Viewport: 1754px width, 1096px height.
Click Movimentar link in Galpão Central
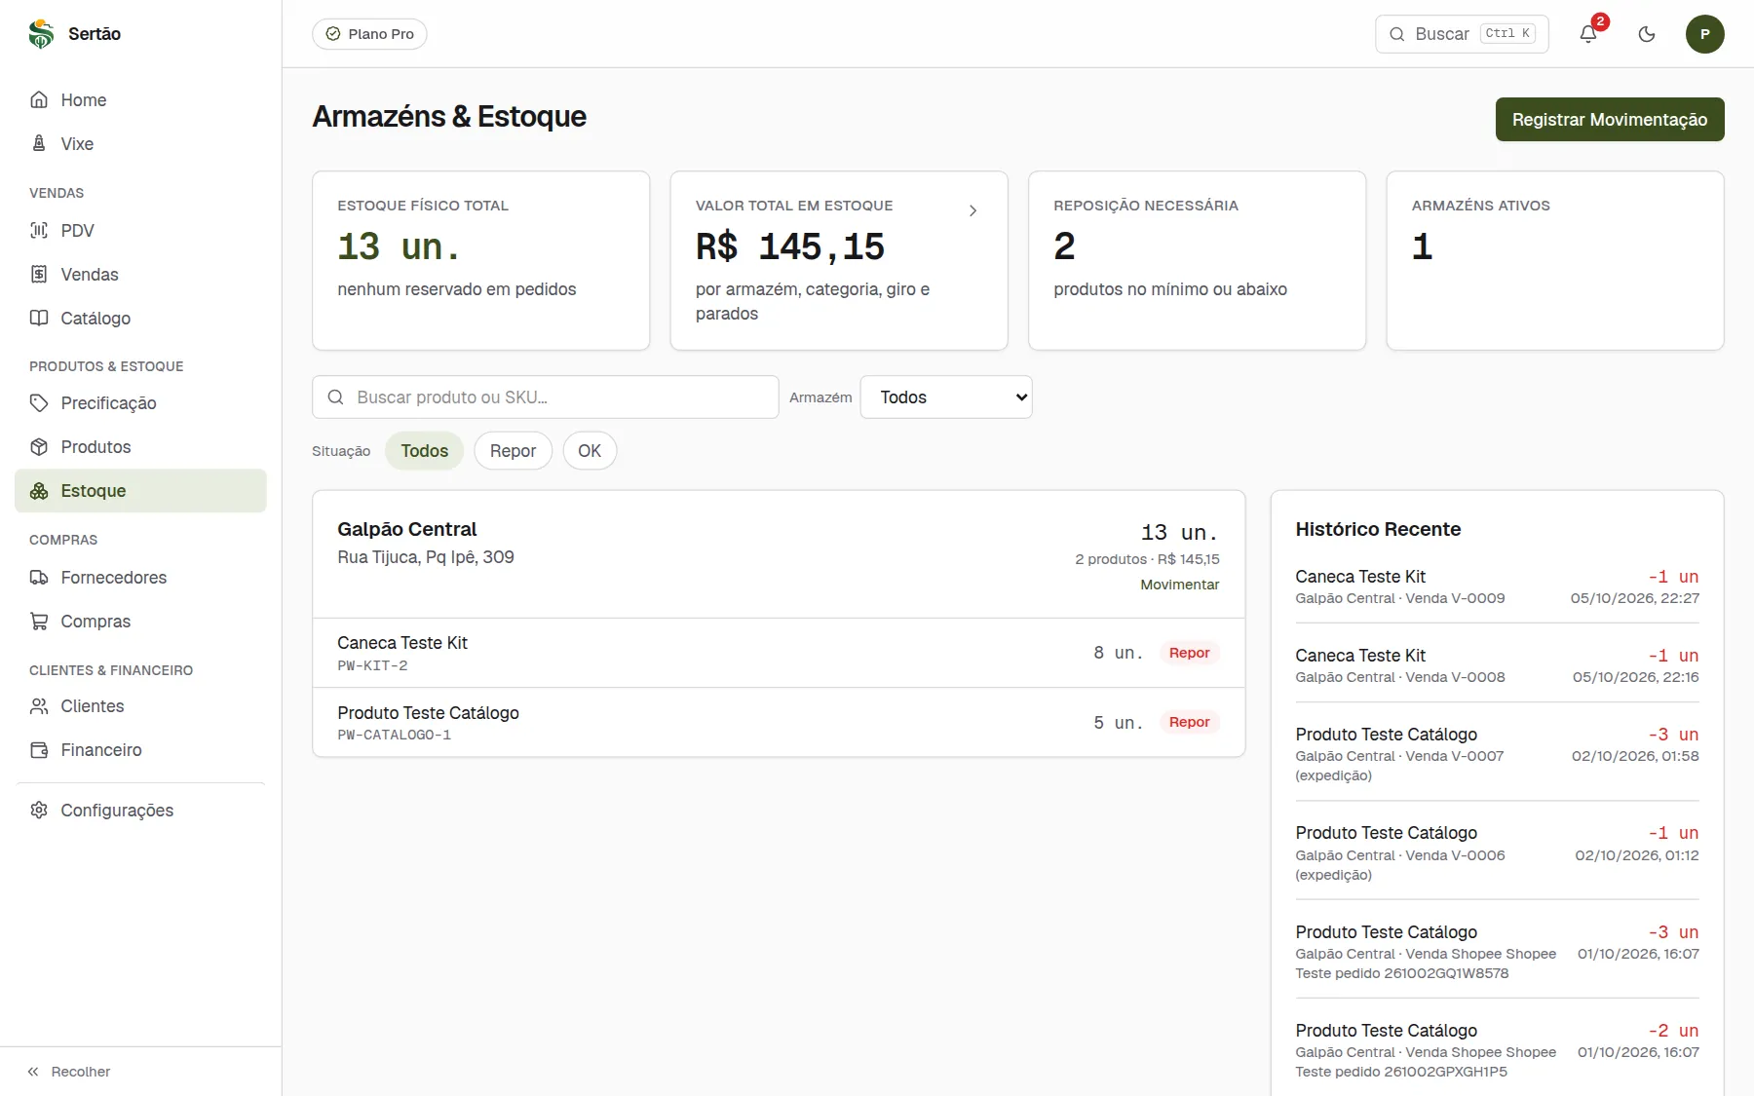1180,585
